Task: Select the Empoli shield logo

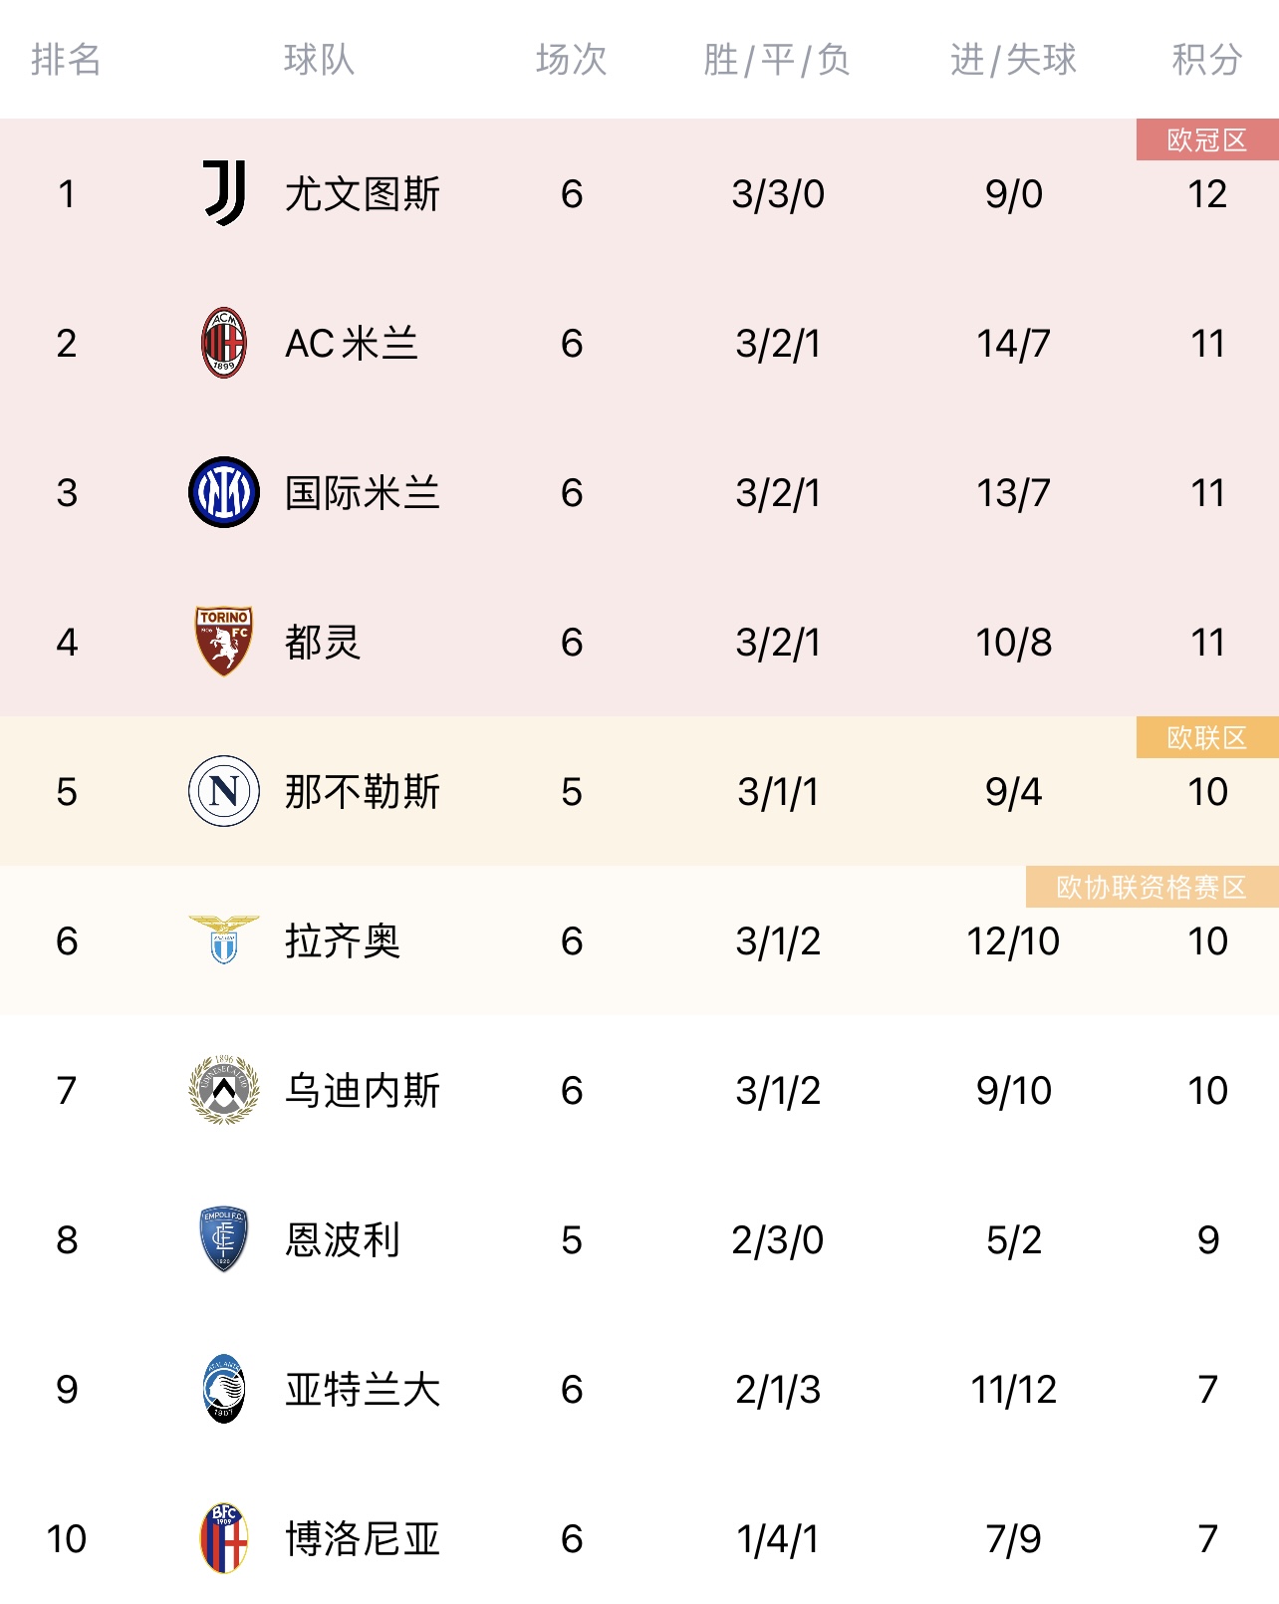Action: 224,1239
